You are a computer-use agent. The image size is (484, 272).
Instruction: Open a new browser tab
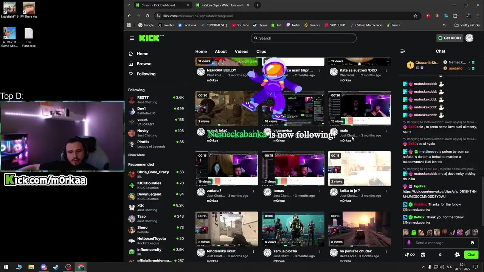tap(257, 5)
